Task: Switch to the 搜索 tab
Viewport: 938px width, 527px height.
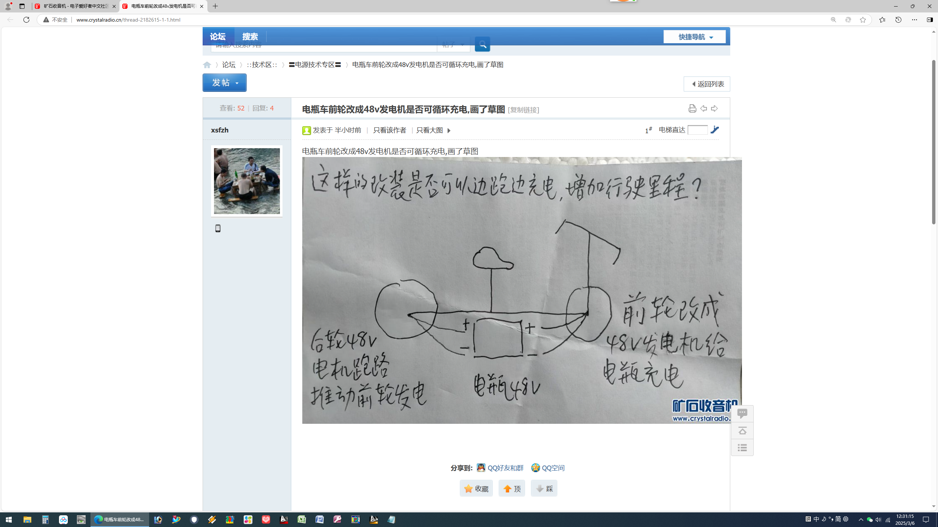Action: 250,36
